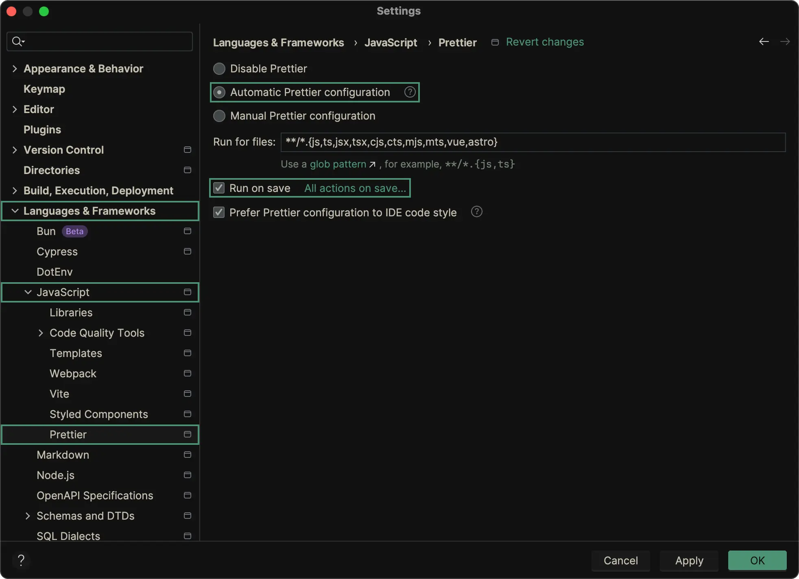
Task: Click the project icon beside Revert changes
Action: [x=495, y=42]
